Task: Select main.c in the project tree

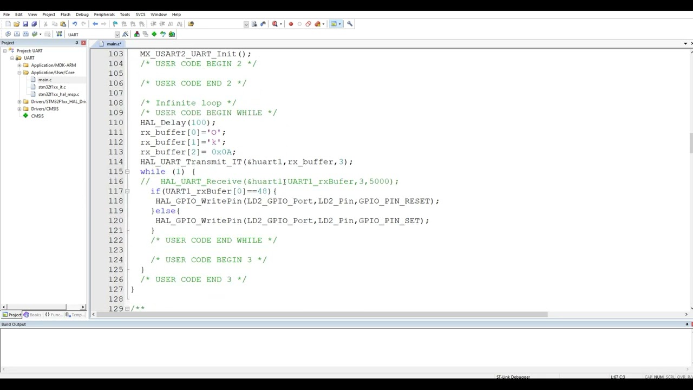Action: (45, 80)
